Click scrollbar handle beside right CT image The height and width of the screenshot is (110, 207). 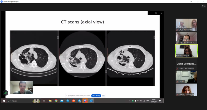tap(154, 37)
